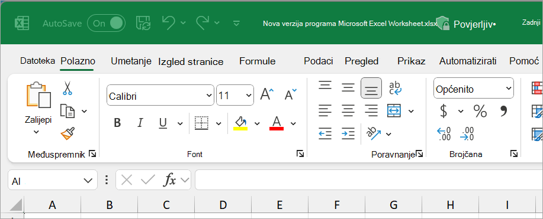Open the Undo history dropdown arrow

tap(183, 23)
